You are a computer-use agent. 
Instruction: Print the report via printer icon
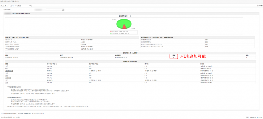coord(262,6)
